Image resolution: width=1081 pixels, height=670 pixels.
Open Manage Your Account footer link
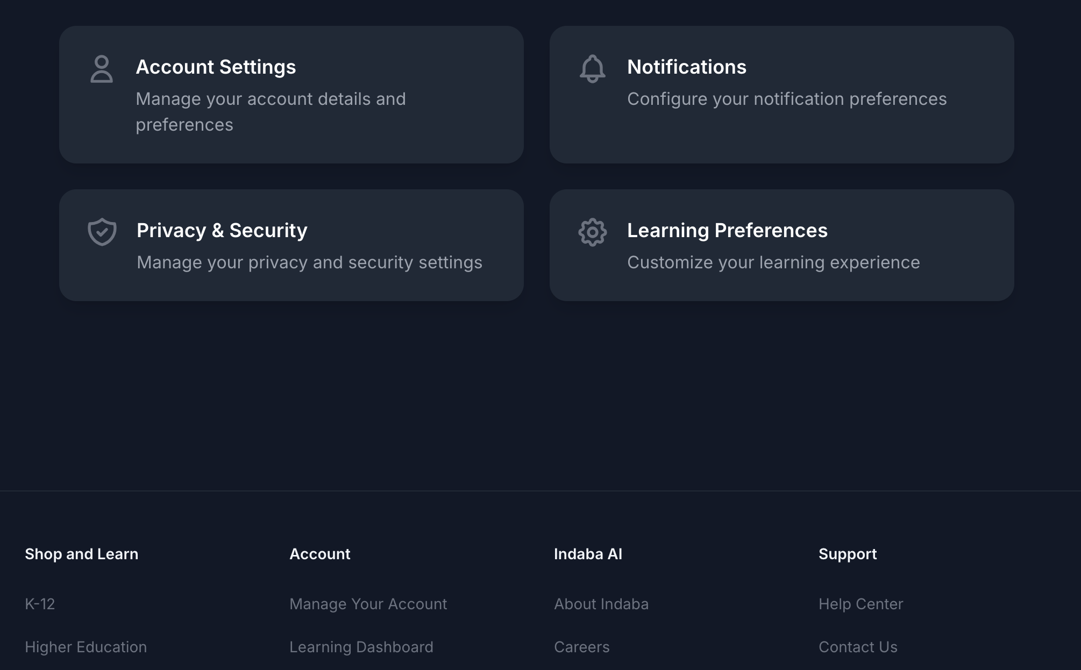(x=368, y=604)
